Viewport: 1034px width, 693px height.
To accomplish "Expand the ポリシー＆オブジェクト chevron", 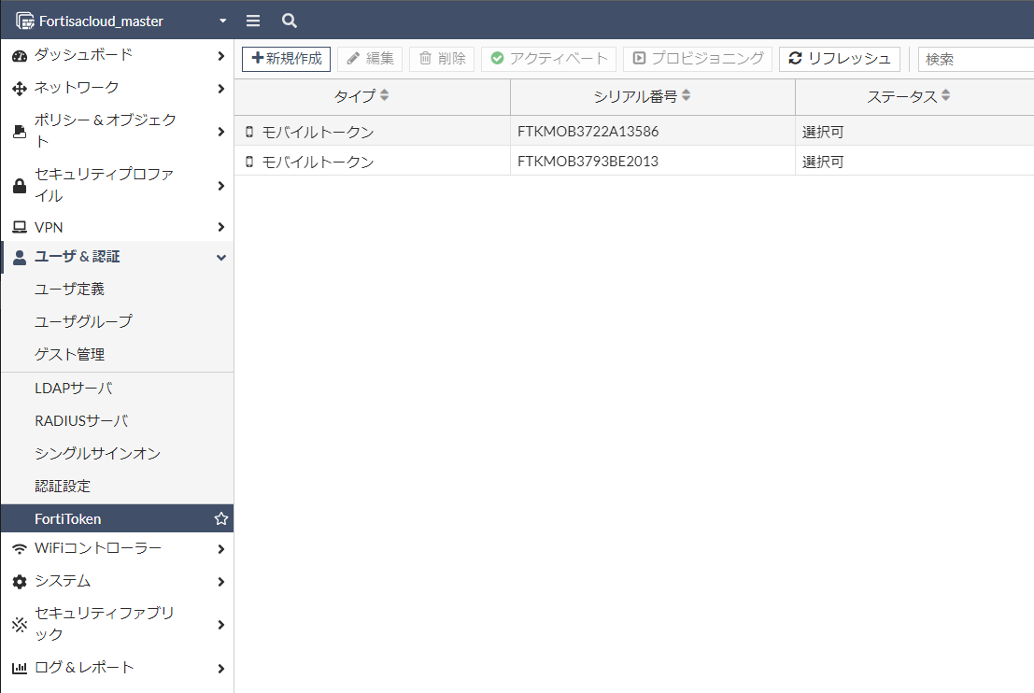I will pyautogui.click(x=221, y=132).
